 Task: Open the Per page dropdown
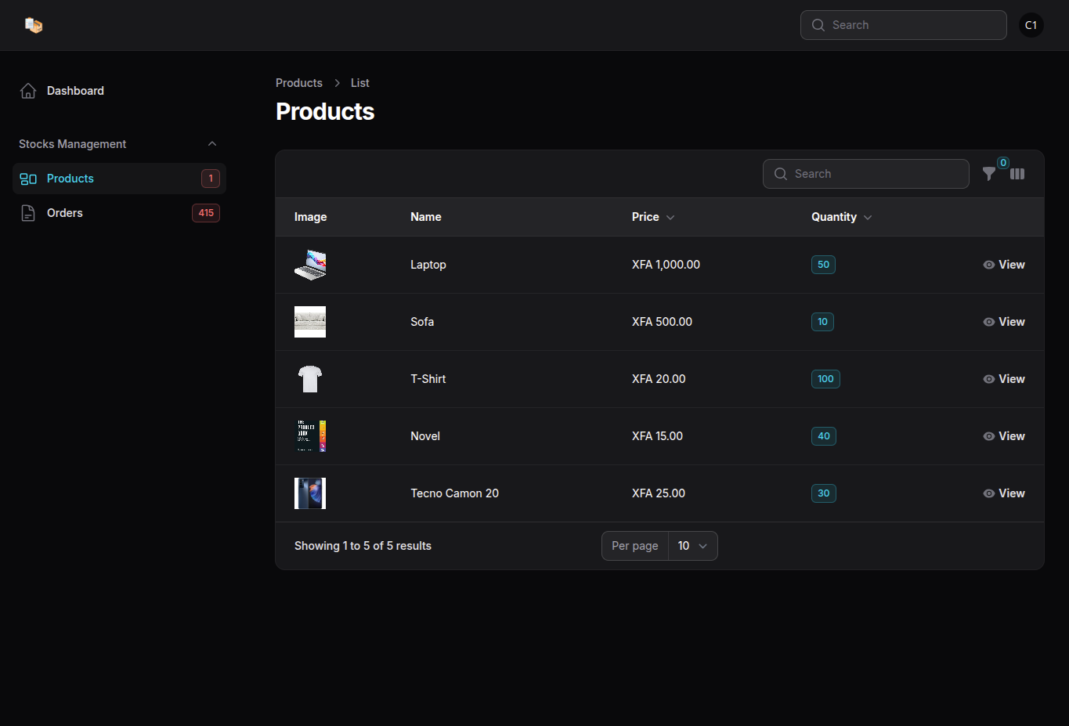coord(692,546)
